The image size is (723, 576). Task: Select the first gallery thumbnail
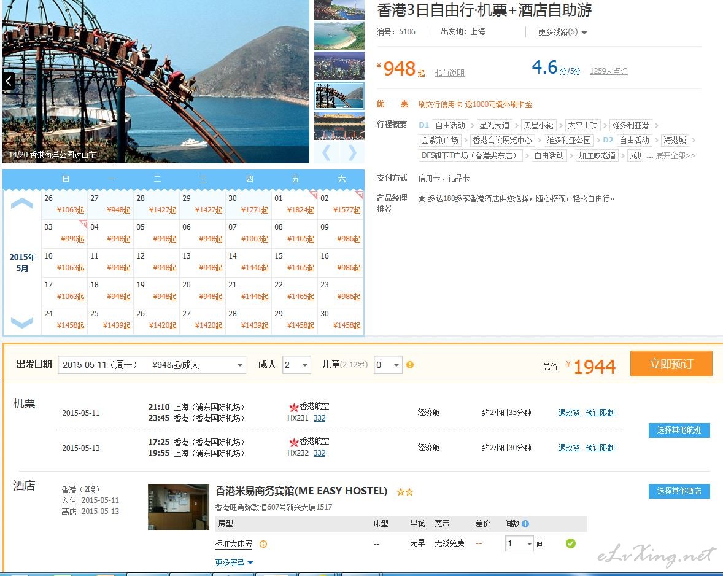(339, 10)
